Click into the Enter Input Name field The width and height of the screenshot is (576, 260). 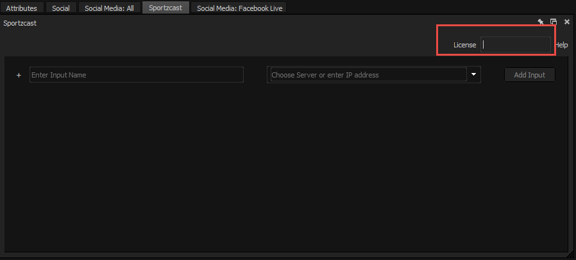click(x=136, y=75)
